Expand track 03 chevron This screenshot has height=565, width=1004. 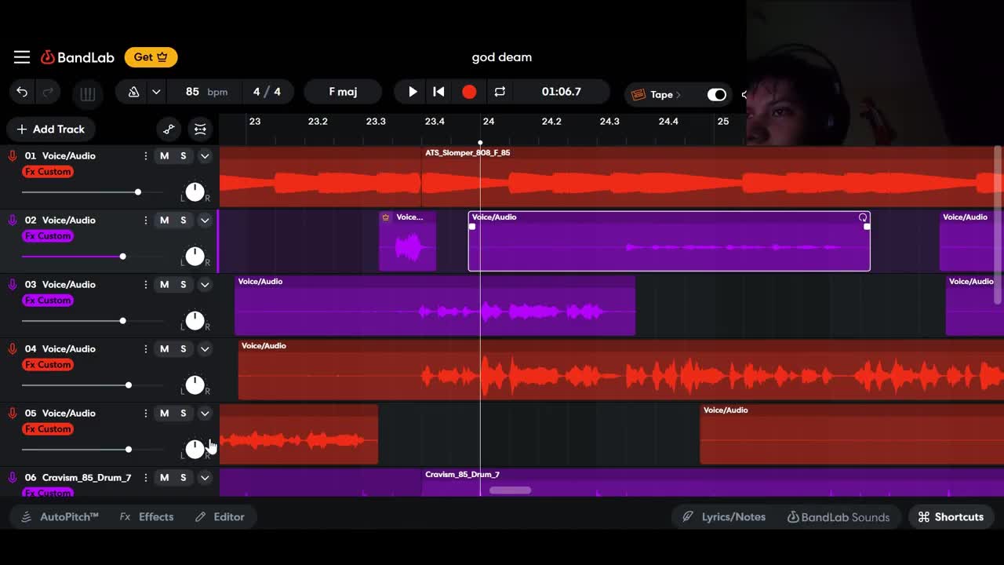[x=205, y=285]
